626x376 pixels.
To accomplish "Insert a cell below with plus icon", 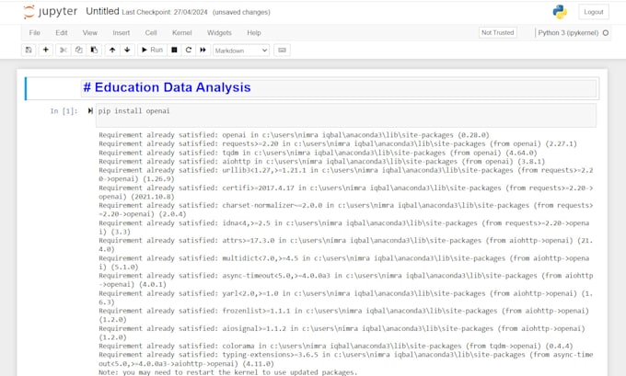I will (x=46, y=50).
